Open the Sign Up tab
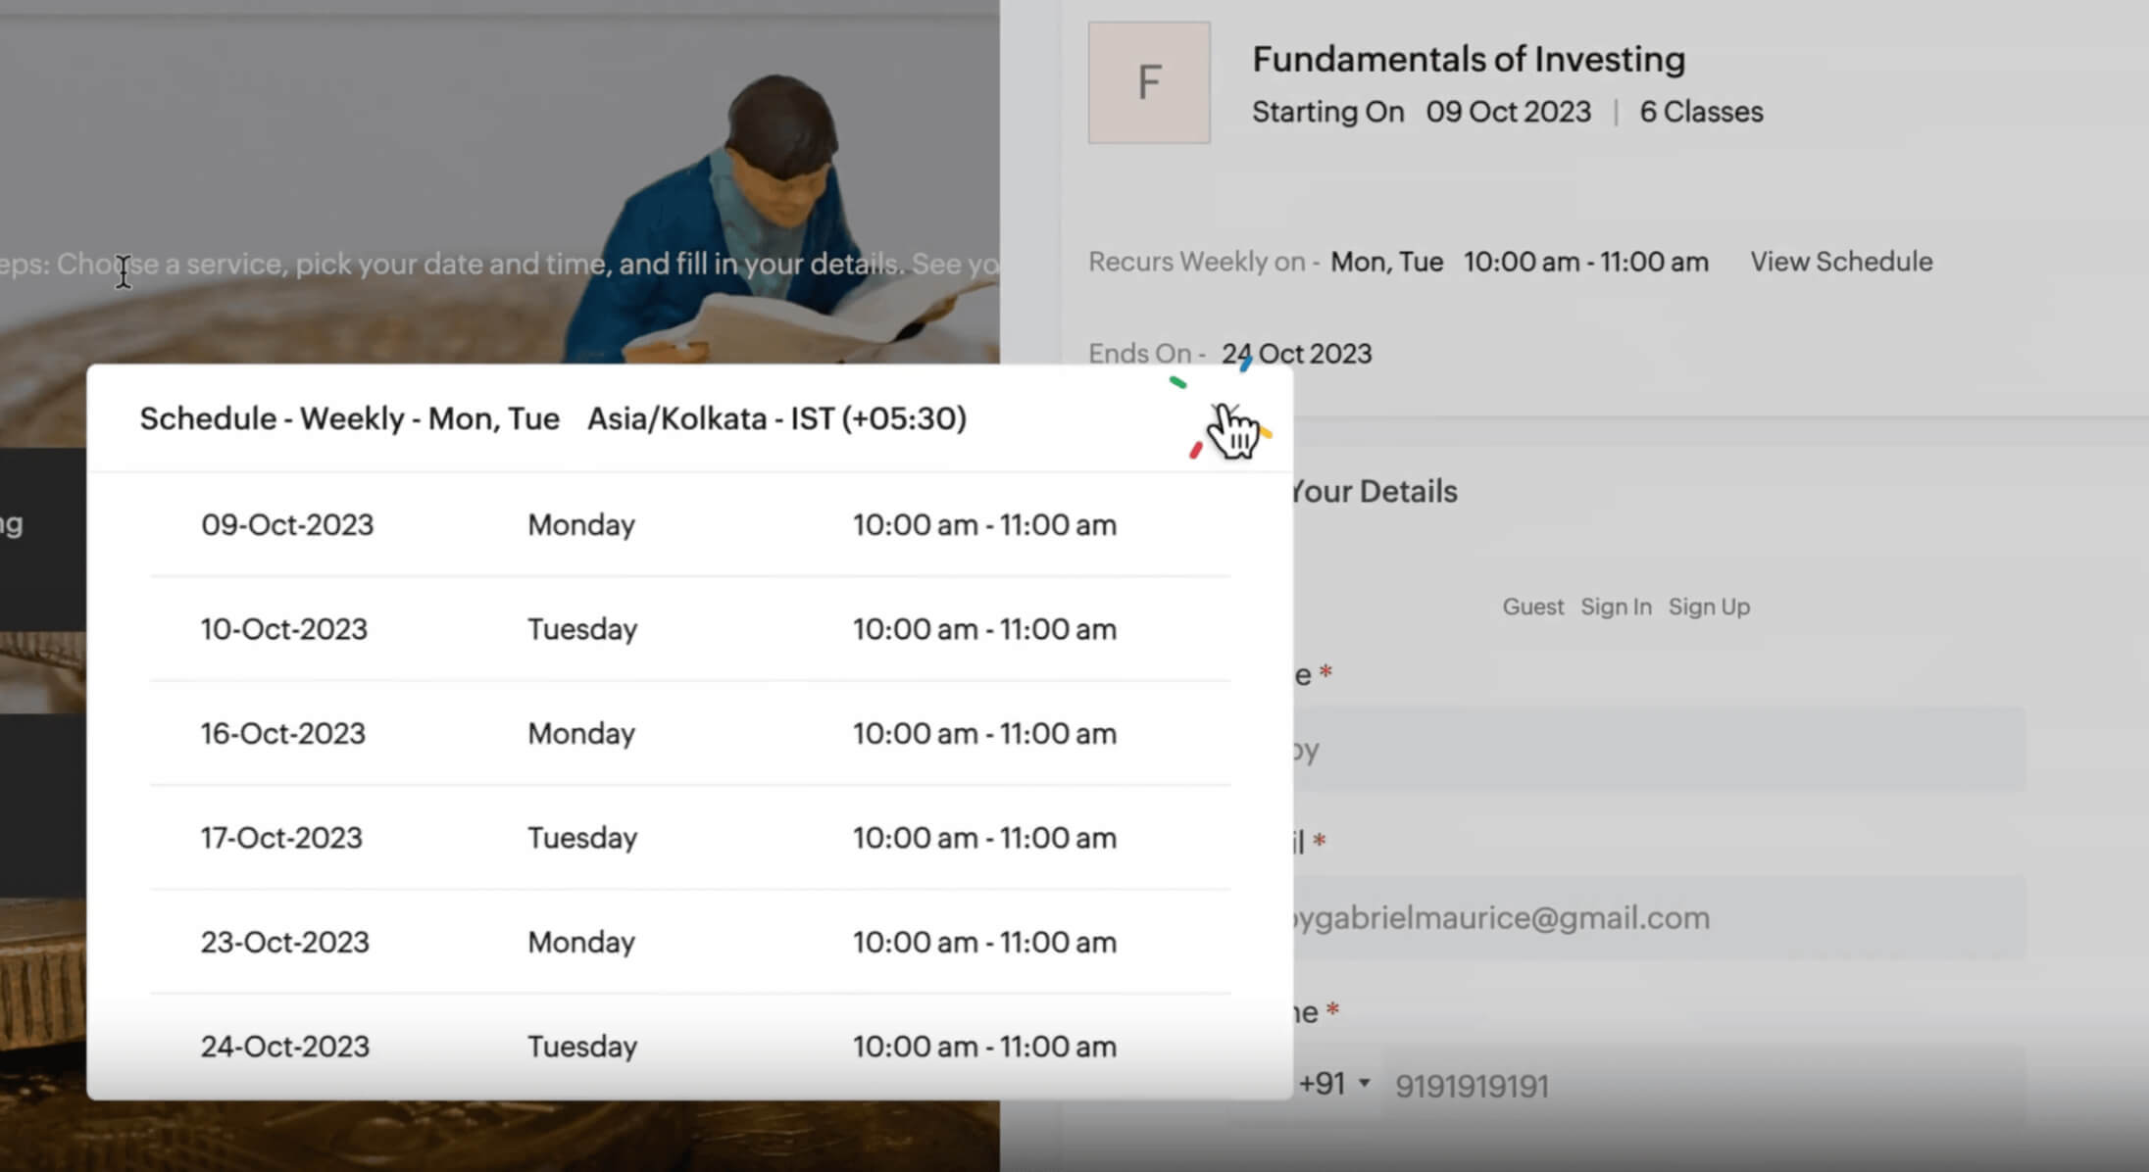This screenshot has width=2149, height=1172. tap(1709, 607)
